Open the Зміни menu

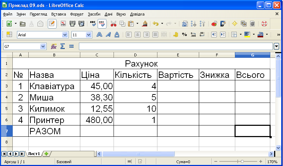pos(21,14)
